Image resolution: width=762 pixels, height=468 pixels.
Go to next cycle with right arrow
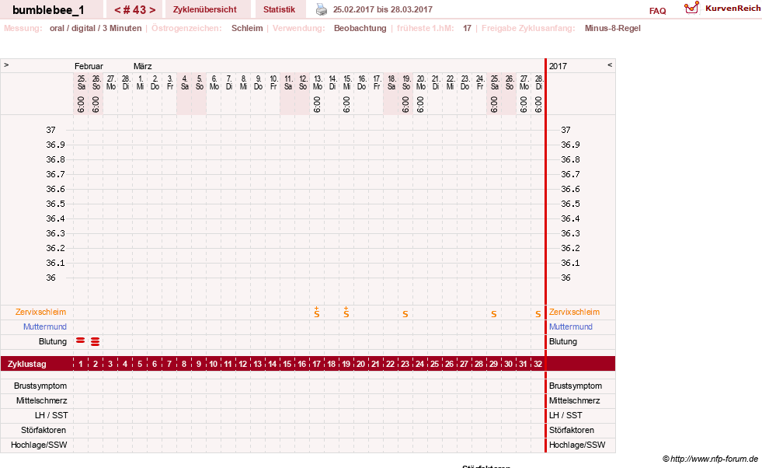click(152, 10)
